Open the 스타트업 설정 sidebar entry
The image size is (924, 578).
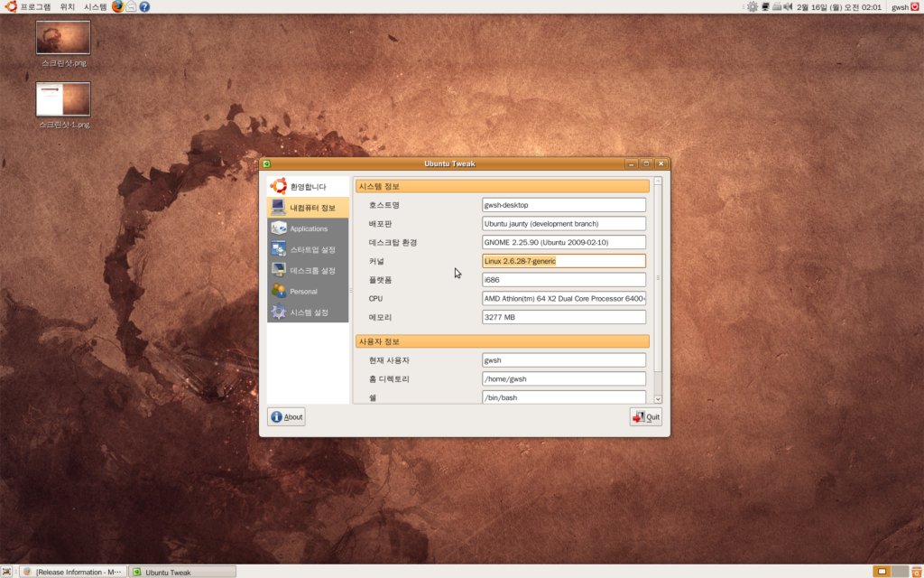click(x=308, y=249)
